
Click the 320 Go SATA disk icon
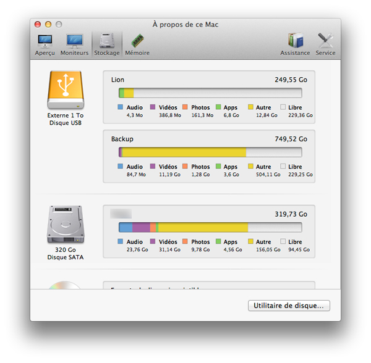point(66,224)
